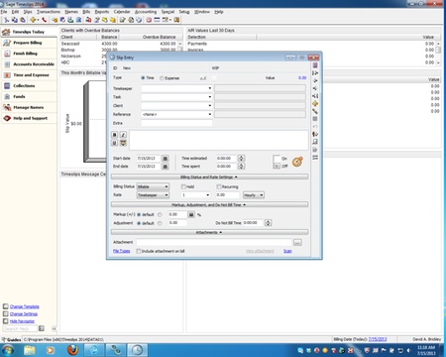Open the Slips menu

[28, 12]
